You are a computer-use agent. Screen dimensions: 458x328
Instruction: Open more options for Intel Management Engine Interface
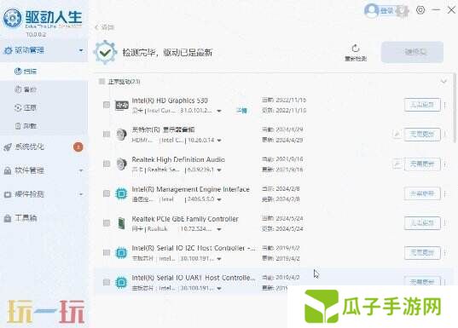tap(445, 193)
